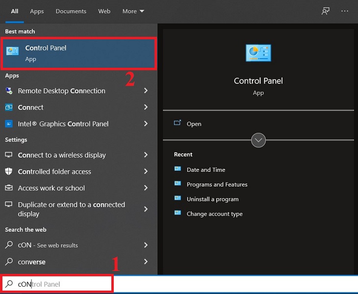Image resolution: width=358 pixels, height=294 pixels.
Task: Click the Control Panel title in preview pane
Action: click(258, 80)
